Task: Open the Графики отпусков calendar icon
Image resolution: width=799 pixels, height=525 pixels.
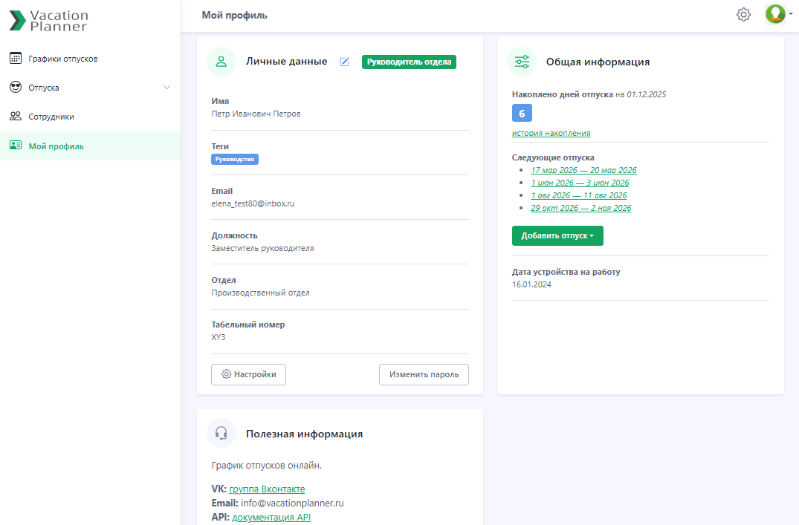Action: [x=16, y=58]
